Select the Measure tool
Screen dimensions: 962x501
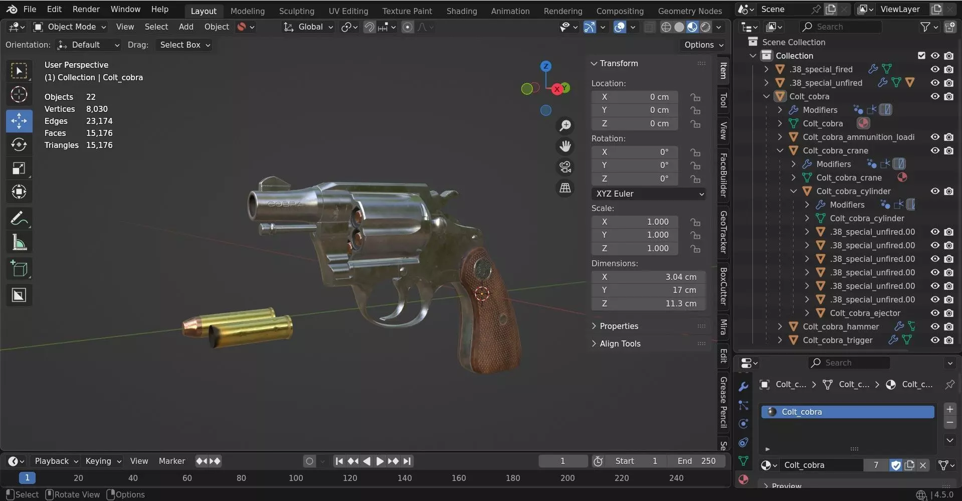tap(19, 243)
